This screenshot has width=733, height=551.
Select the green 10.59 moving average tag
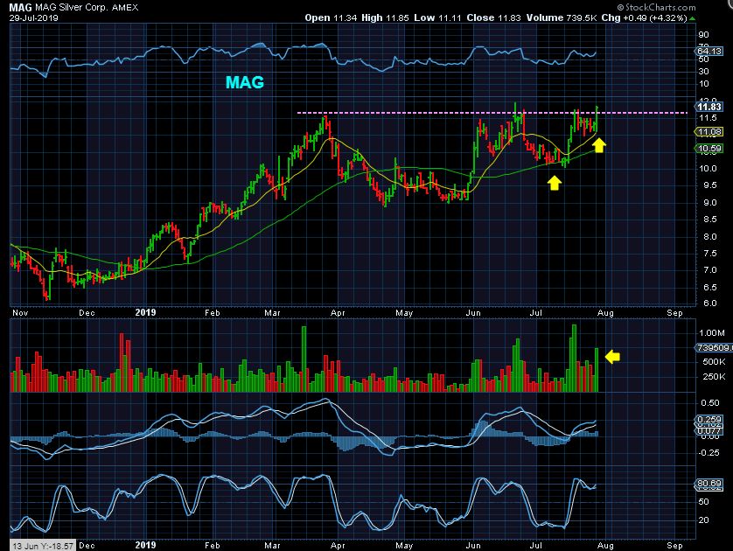(x=707, y=148)
